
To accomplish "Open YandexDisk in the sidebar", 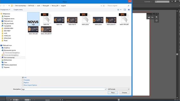I will tap(7, 26).
